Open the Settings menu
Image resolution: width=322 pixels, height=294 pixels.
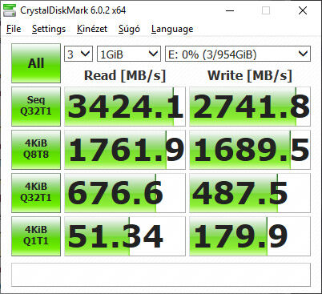[x=49, y=29]
